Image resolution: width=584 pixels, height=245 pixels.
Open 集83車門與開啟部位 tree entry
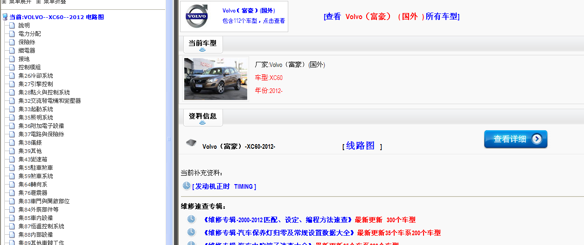pyautogui.click(x=44, y=201)
